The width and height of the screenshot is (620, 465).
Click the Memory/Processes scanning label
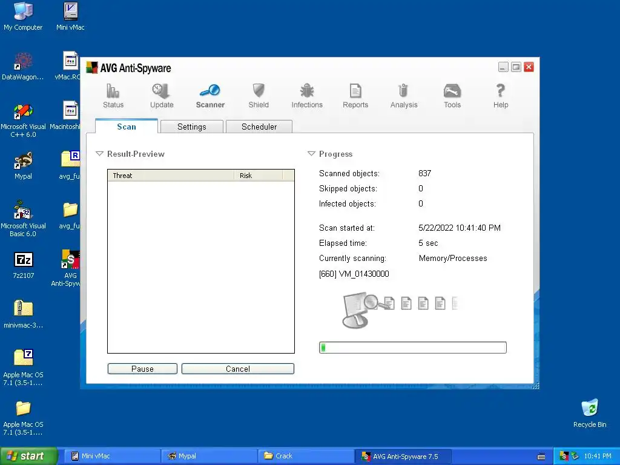pos(453,258)
